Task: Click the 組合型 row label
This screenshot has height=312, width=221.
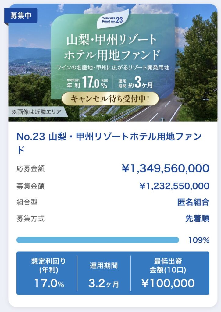Action: point(27,202)
